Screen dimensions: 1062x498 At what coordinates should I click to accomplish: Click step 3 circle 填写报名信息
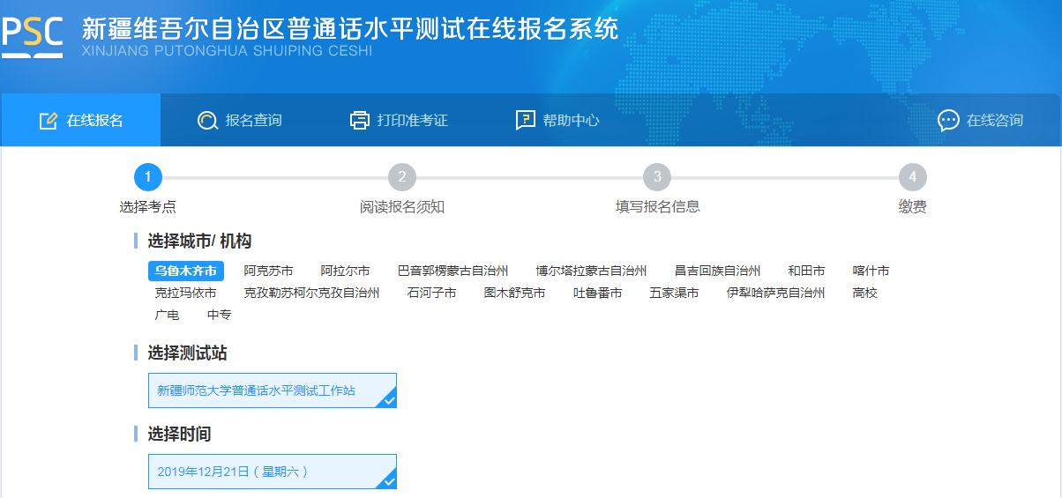tap(657, 177)
